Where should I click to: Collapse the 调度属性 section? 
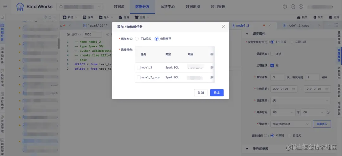(x=247, y=34)
